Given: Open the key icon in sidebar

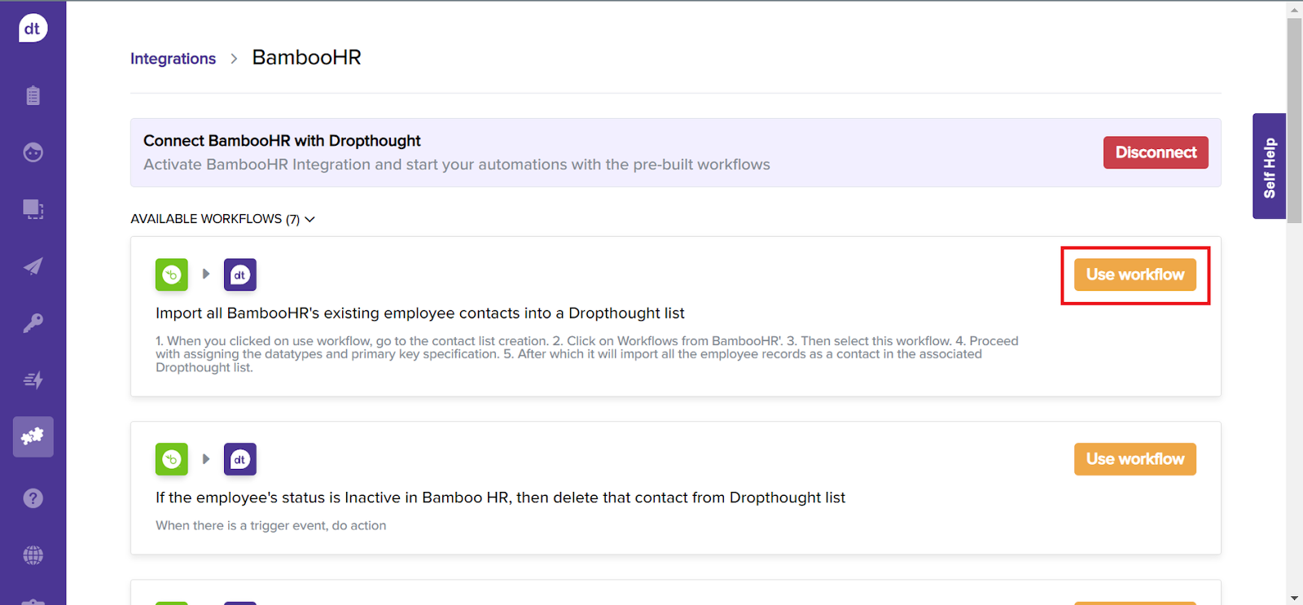Looking at the screenshot, I should [33, 323].
